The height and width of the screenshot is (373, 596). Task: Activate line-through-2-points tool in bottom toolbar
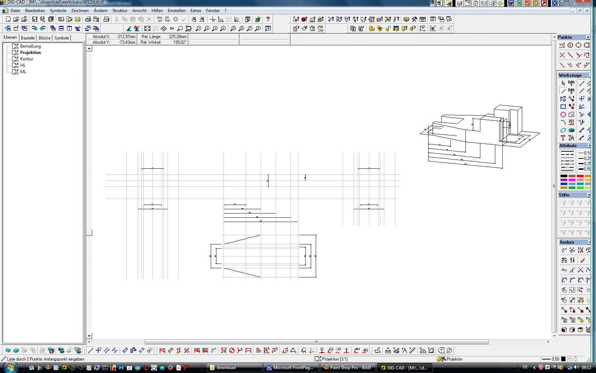pos(90,350)
